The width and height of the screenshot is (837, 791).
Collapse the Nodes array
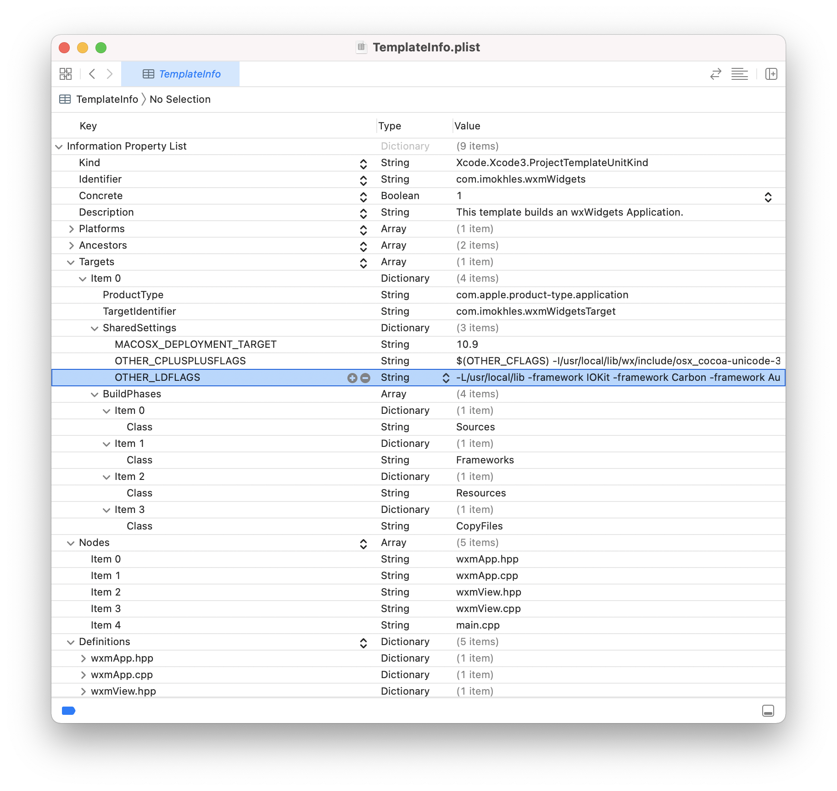(71, 543)
